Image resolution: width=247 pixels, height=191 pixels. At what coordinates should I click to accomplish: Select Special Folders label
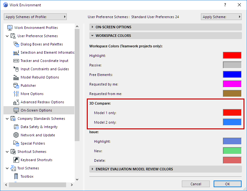tap(33, 143)
